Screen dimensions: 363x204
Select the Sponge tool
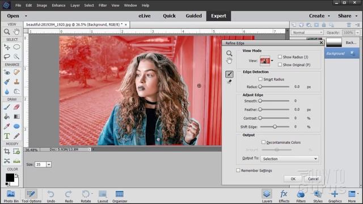[16, 91]
